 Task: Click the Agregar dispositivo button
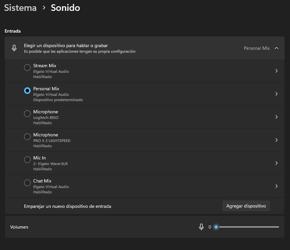(x=246, y=206)
